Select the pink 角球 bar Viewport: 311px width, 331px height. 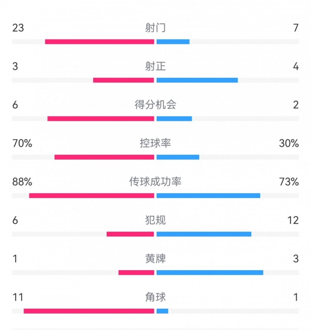pos(89,311)
